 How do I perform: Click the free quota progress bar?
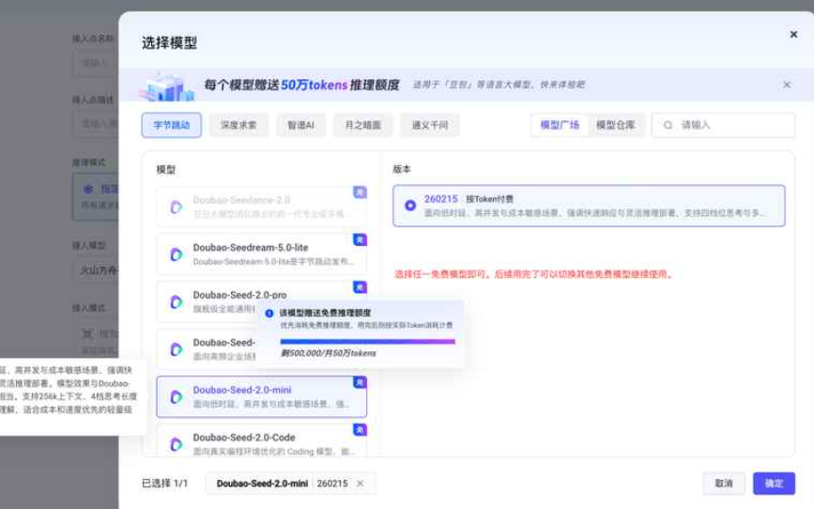point(367,342)
